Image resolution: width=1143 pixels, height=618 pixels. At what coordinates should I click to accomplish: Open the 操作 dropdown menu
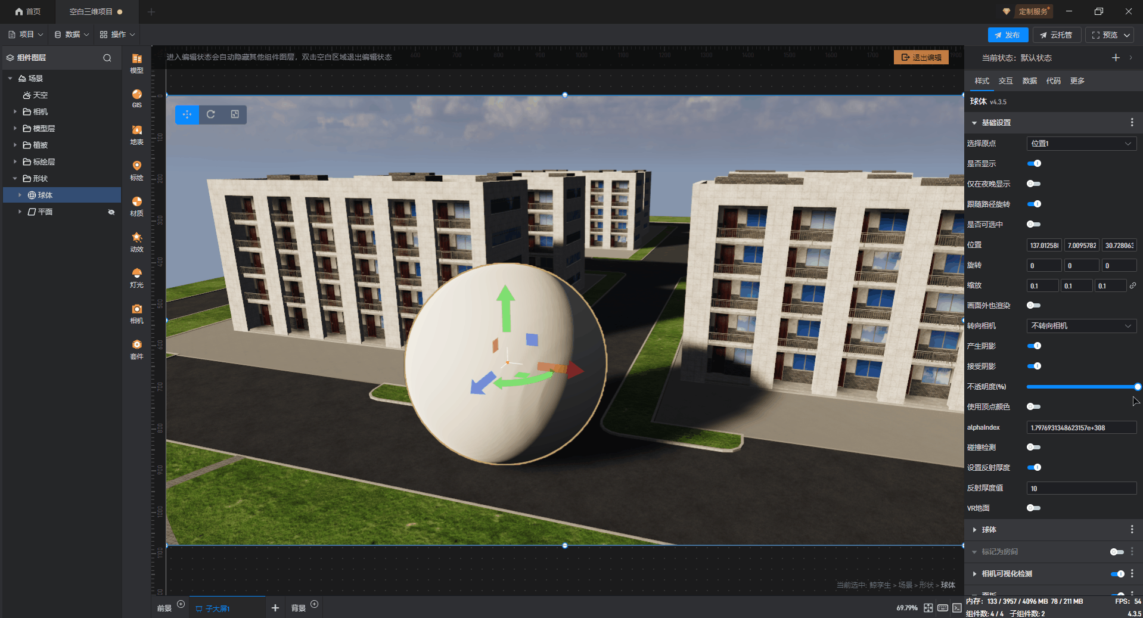pyautogui.click(x=117, y=35)
